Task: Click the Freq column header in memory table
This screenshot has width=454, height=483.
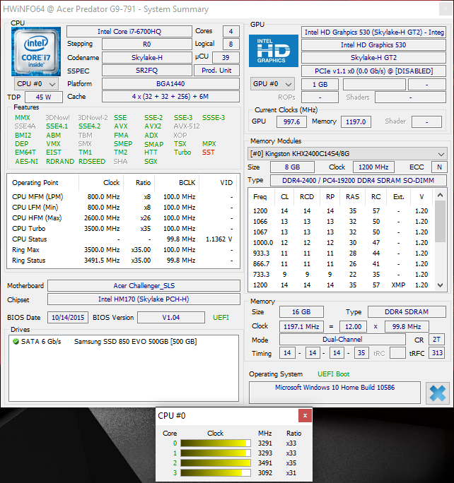Action: coord(262,197)
